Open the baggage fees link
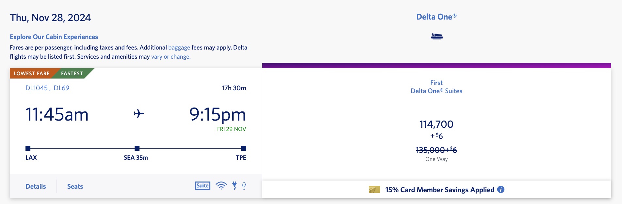 point(179,47)
